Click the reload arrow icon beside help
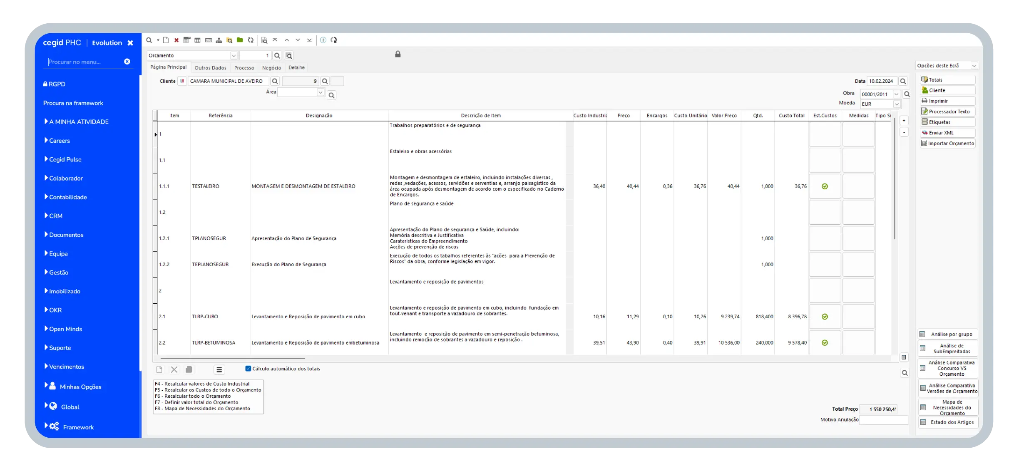 tap(334, 40)
